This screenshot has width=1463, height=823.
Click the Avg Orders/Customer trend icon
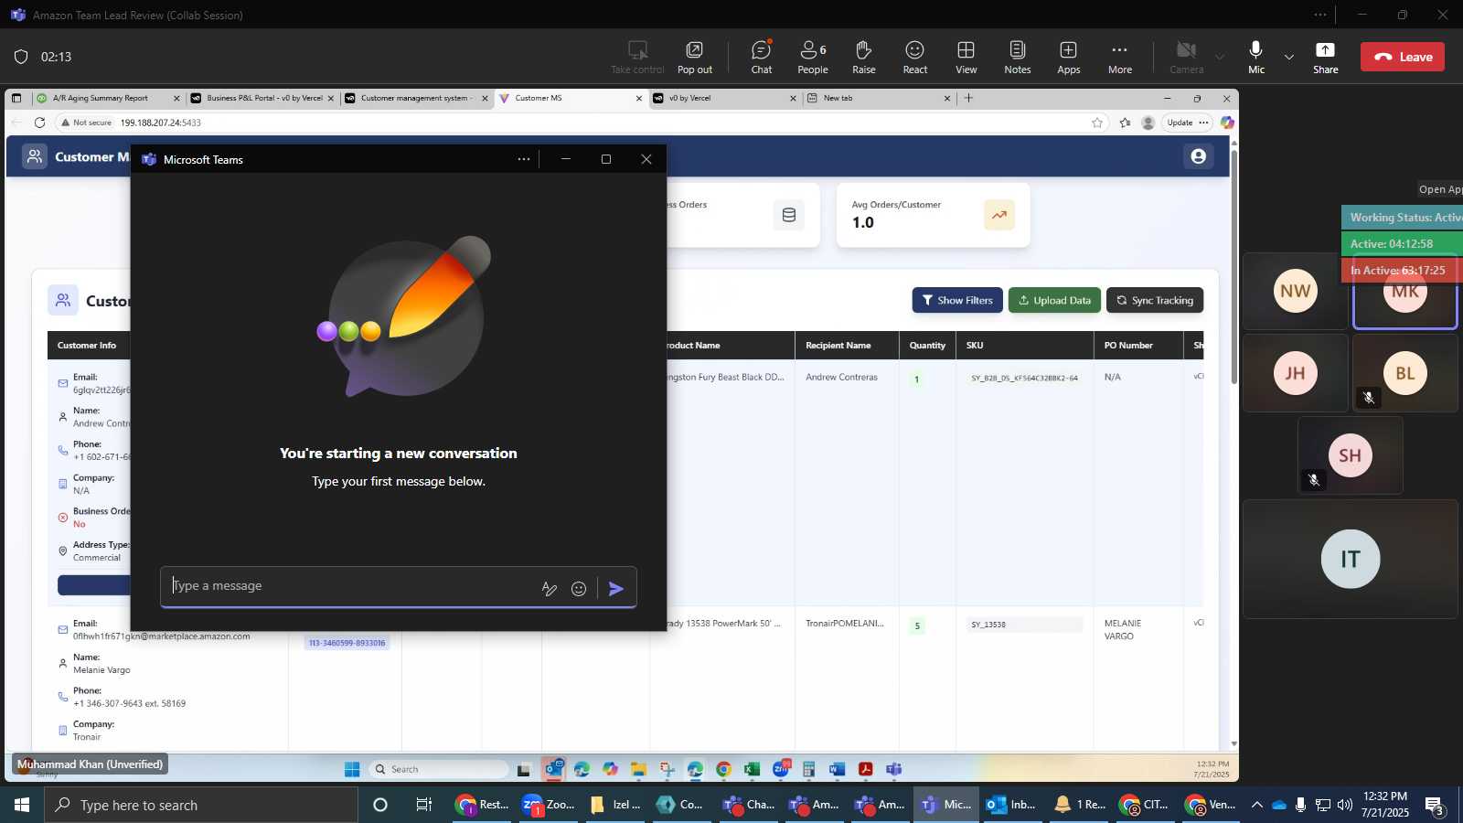tap(998, 215)
